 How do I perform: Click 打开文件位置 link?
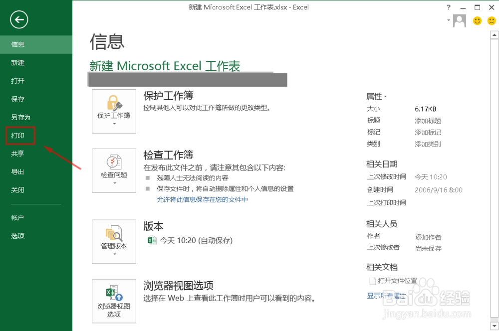398,281
